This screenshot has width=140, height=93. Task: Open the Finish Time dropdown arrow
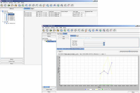click(x=104, y=45)
